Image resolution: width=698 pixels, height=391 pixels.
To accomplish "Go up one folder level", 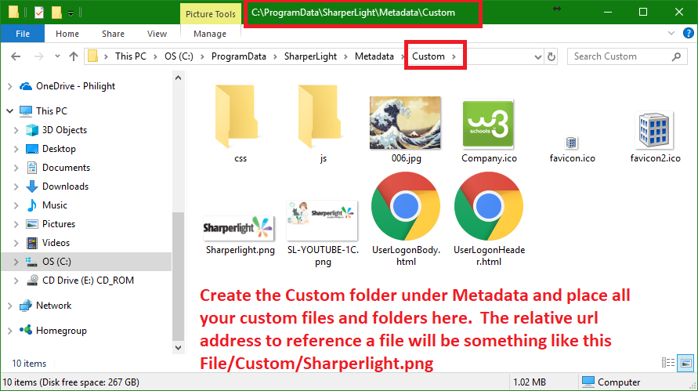I will [74, 56].
